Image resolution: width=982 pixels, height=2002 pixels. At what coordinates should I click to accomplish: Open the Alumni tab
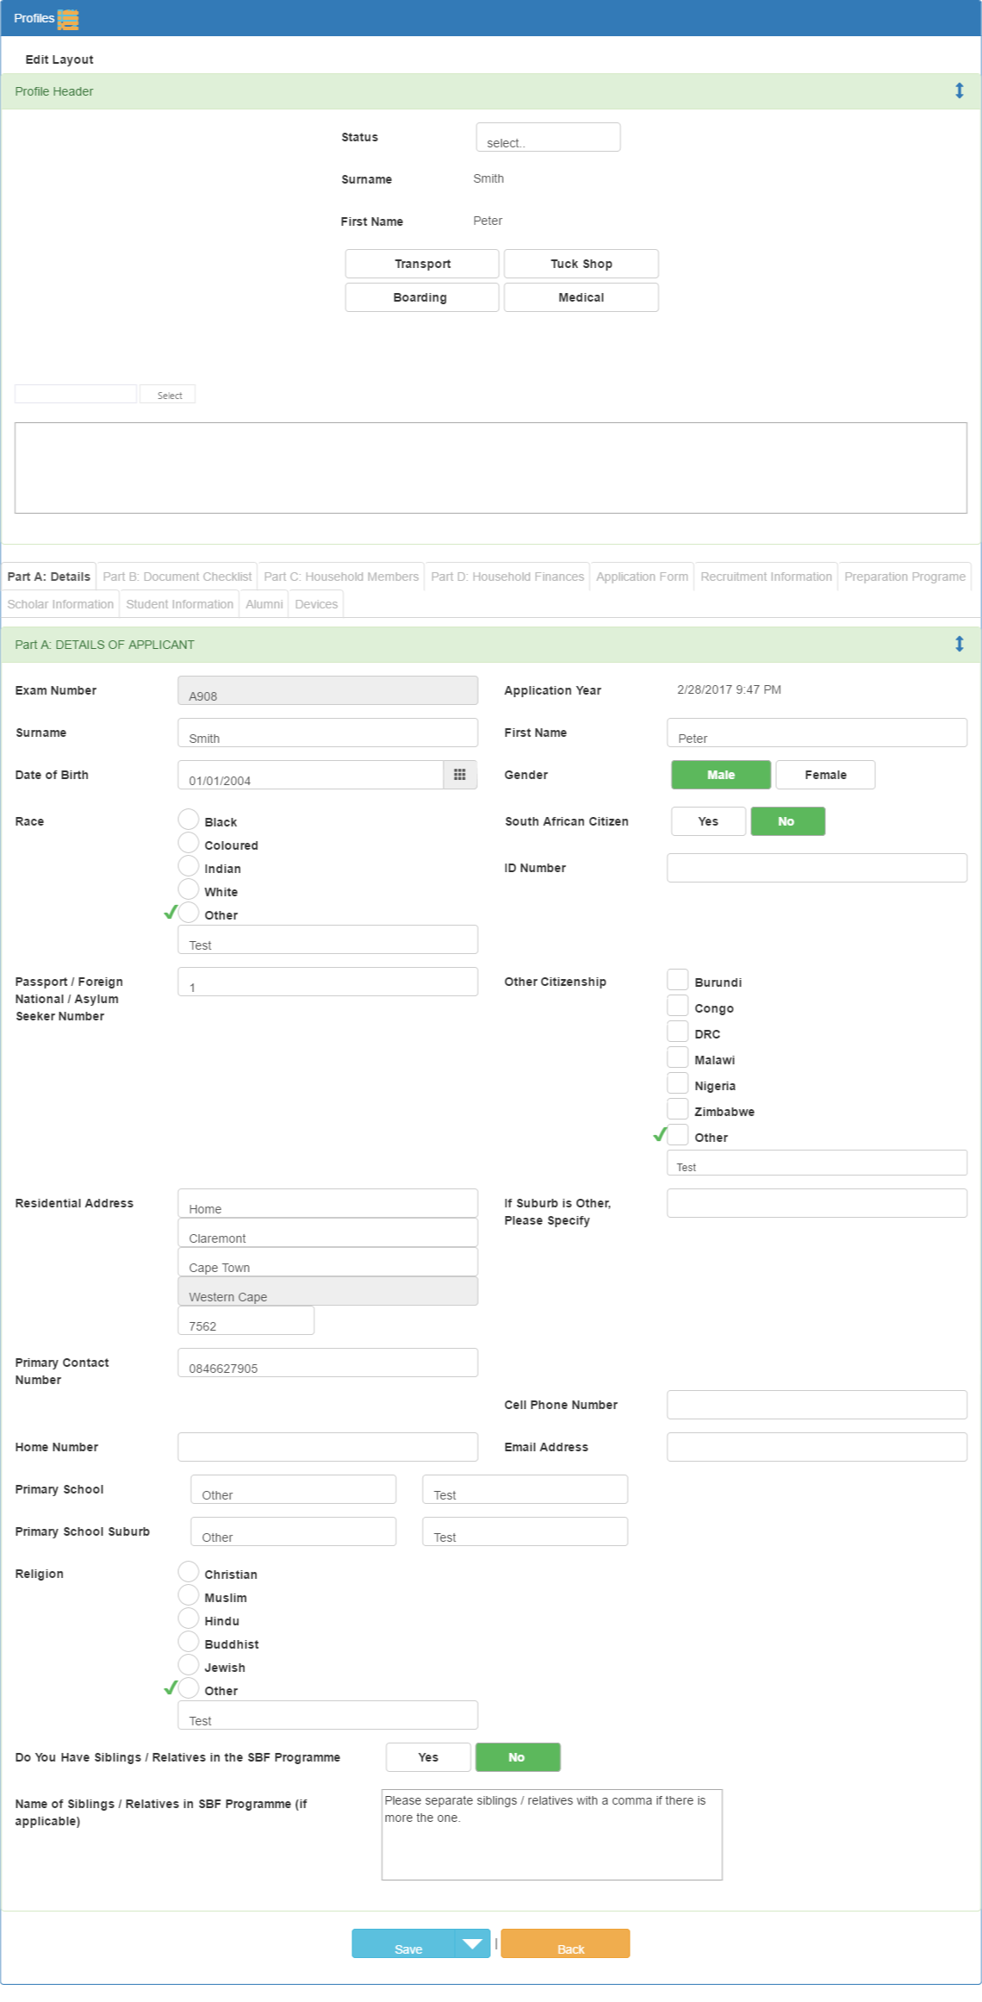pyautogui.click(x=264, y=604)
